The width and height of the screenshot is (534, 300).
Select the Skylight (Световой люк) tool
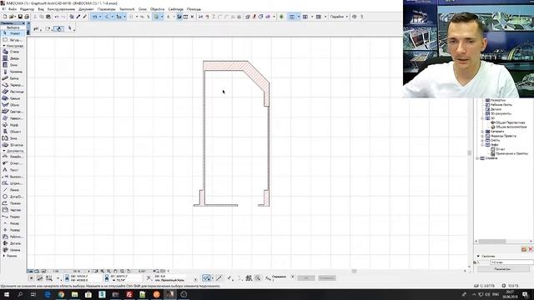click(13, 112)
